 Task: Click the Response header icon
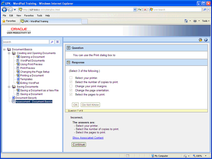pyautogui.click(x=69, y=62)
